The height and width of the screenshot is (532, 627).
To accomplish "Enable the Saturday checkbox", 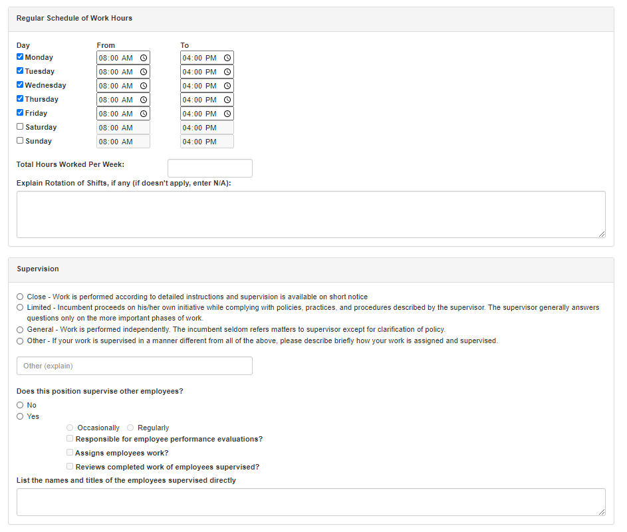I will point(20,126).
